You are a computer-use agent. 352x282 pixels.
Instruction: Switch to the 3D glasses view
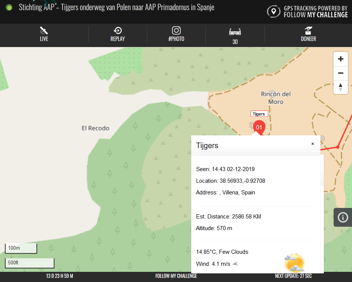pyautogui.click(x=235, y=35)
